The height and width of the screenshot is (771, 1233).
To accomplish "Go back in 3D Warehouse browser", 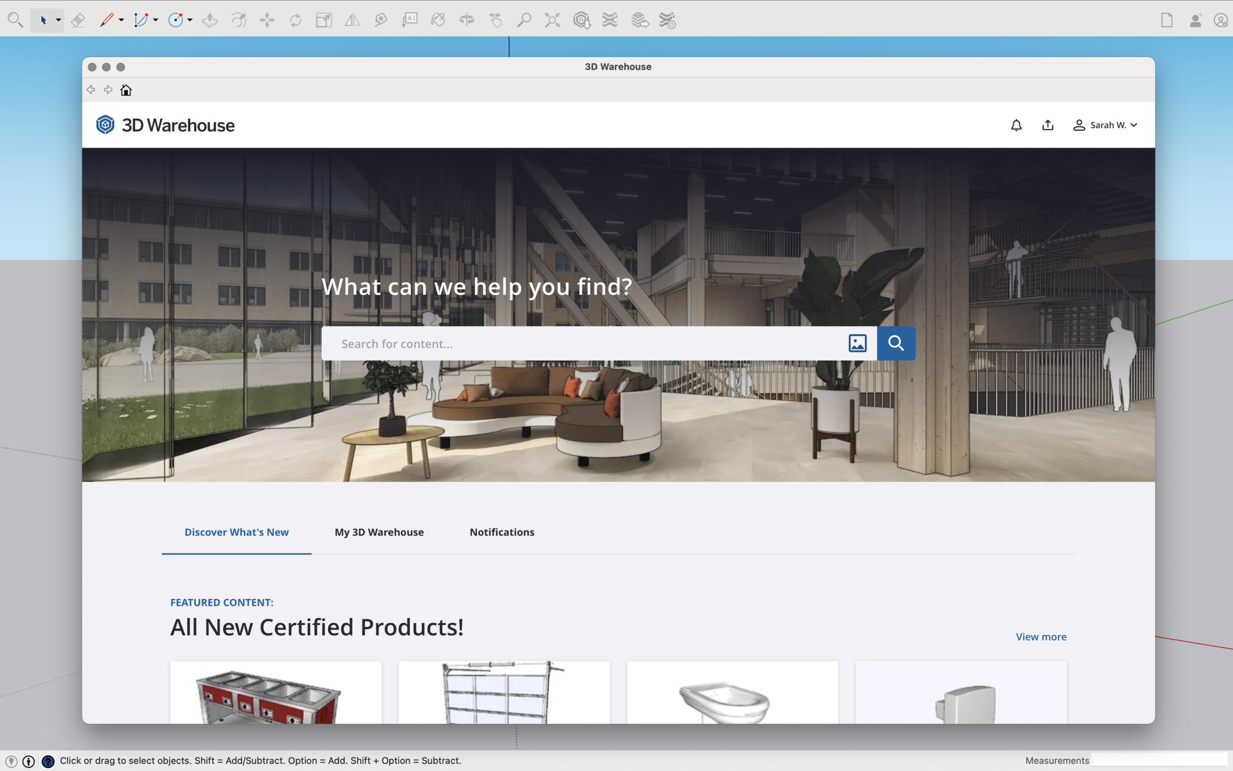I will click(91, 90).
